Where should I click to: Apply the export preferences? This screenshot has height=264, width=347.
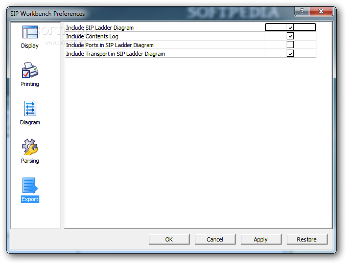[261, 239]
